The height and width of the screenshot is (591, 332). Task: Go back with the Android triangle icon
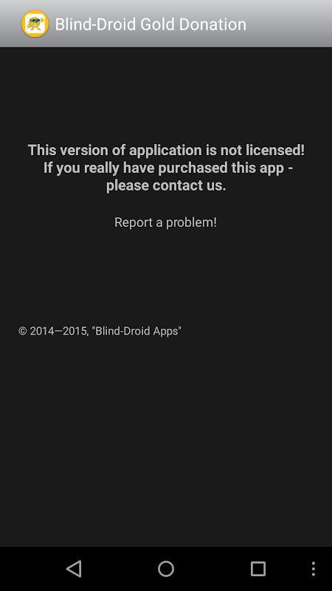pos(74,568)
